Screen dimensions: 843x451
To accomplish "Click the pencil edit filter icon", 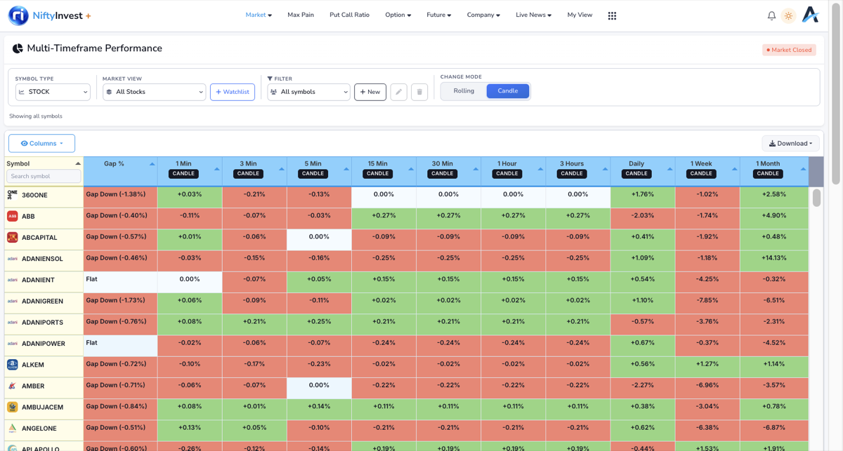I will click(398, 92).
